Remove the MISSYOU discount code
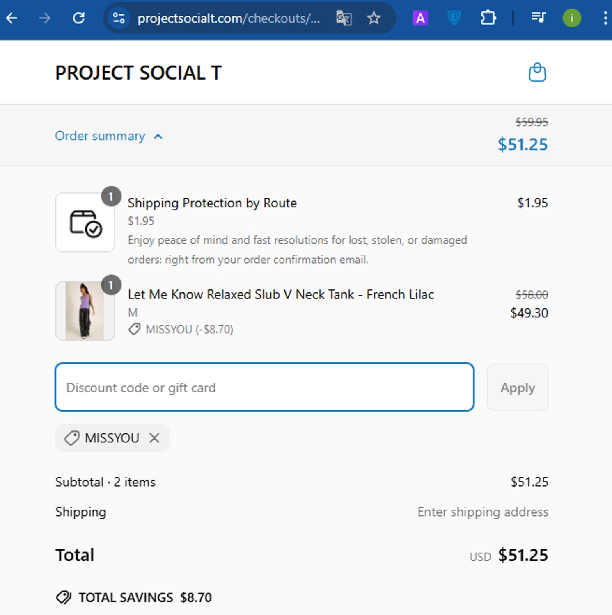 tap(154, 438)
